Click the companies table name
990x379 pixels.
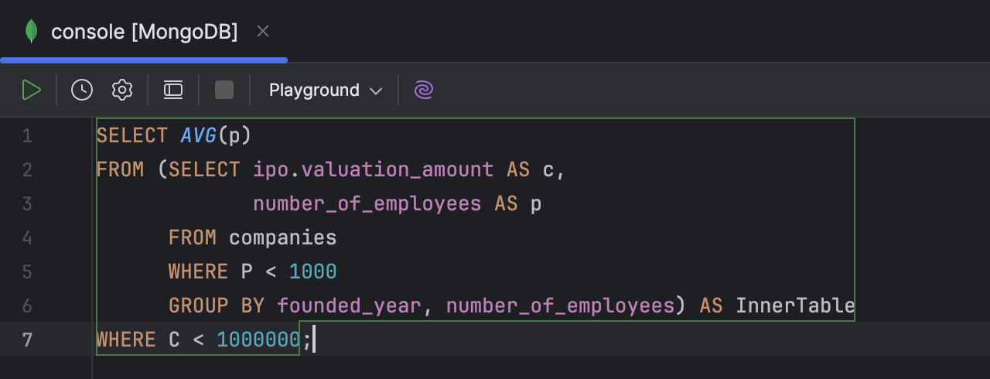click(x=282, y=237)
